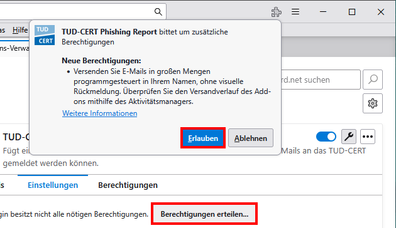Click the Ablehnen button
396x228 pixels.
[x=251, y=138]
